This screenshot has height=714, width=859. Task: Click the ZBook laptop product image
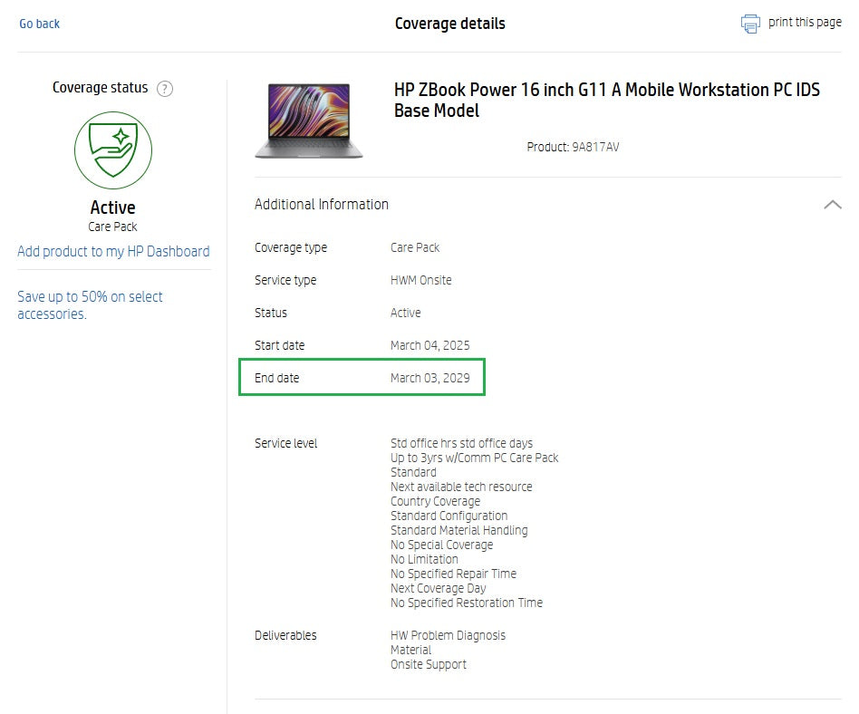click(x=309, y=119)
